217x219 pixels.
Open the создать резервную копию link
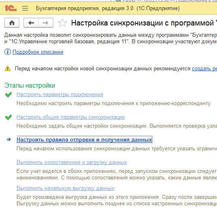(204, 69)
